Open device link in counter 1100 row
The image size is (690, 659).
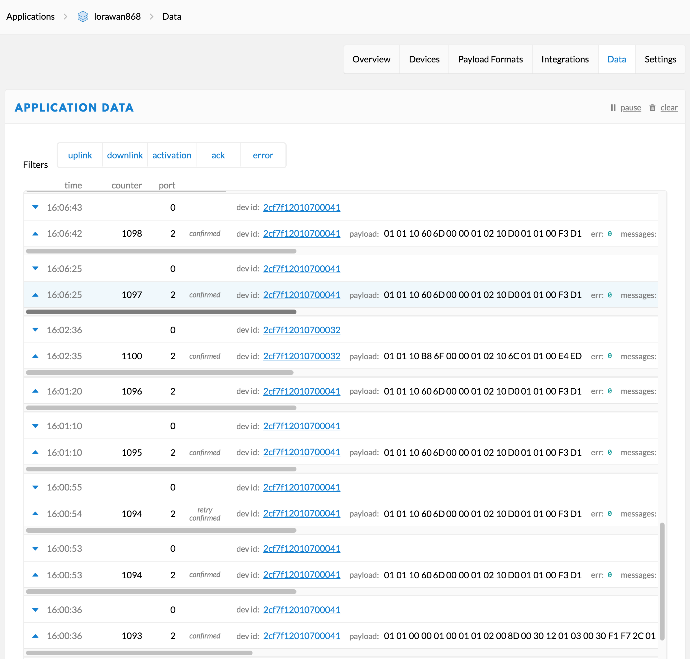[x=302, y=356]
